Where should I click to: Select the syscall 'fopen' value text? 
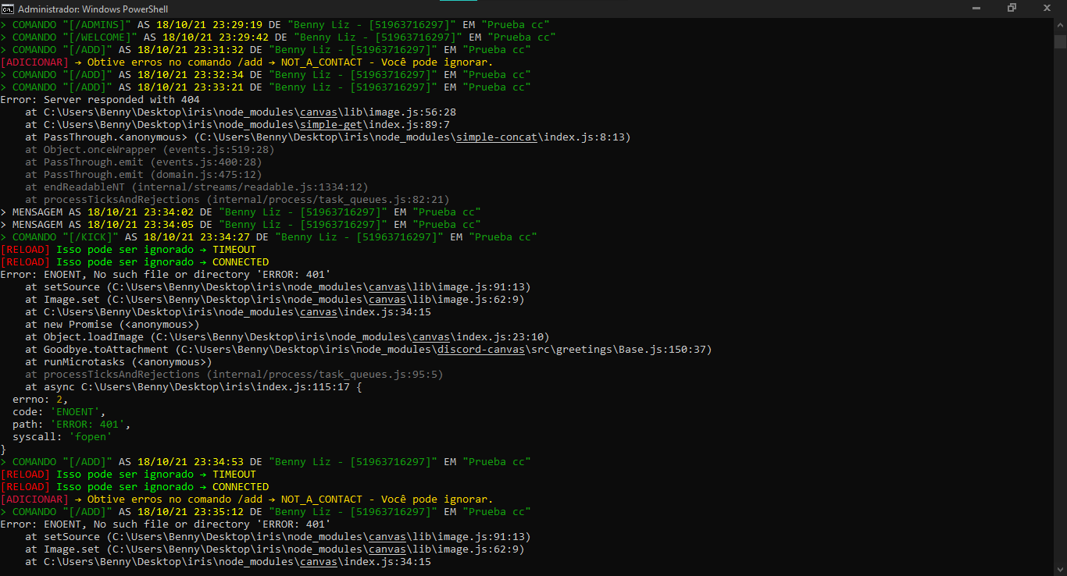(91, 436)
